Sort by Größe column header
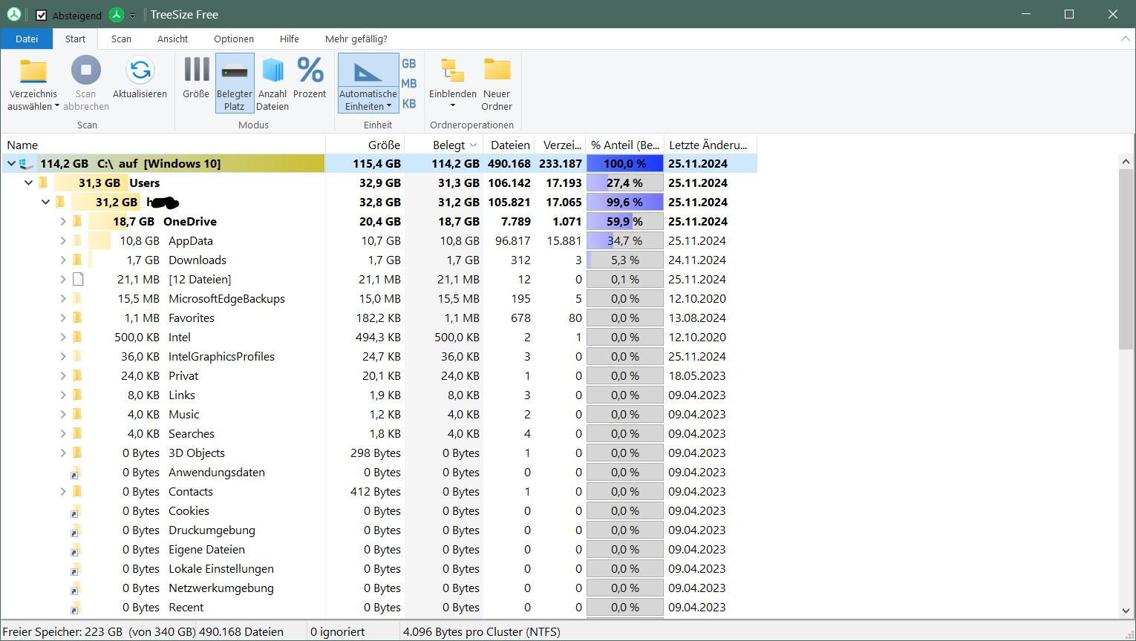 [365, 145]
